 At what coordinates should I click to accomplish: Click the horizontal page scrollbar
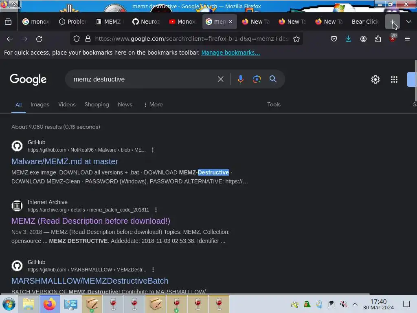click(x=185, y=294)
